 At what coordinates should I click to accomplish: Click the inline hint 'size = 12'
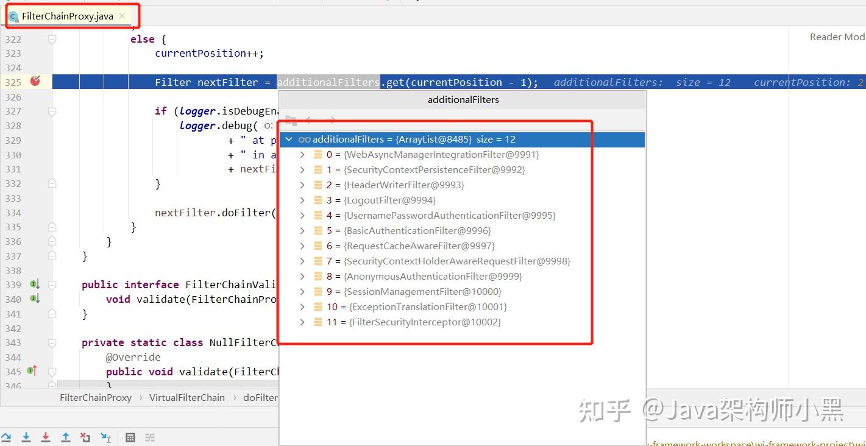(x=703, y=82)
